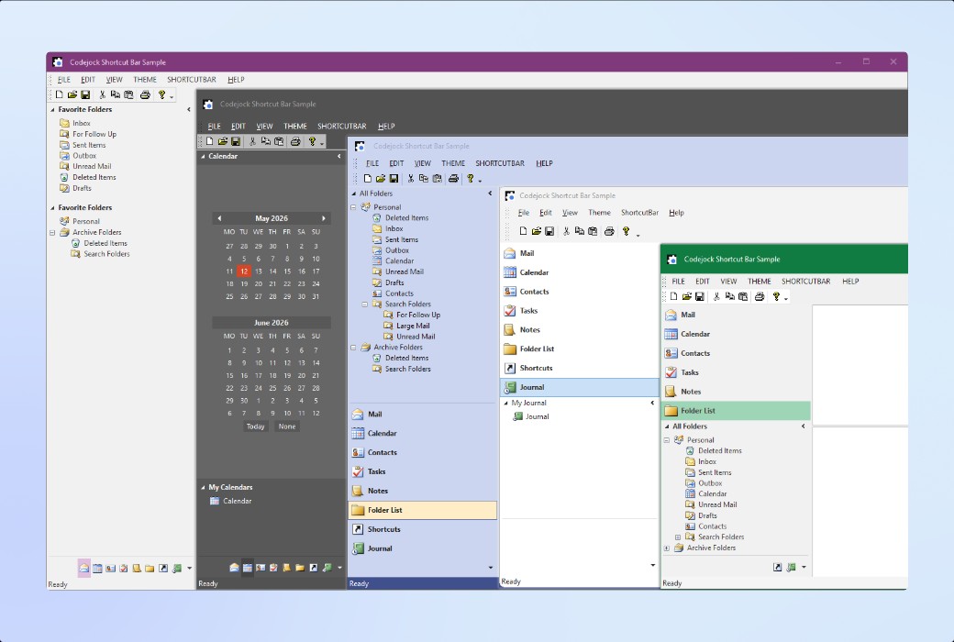Select the highlighted Journal shortcut in the white window
954x642 pixels.
click(579, 387)
